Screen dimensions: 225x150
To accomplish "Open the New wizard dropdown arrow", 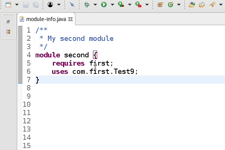I will (x=17, y=5).
